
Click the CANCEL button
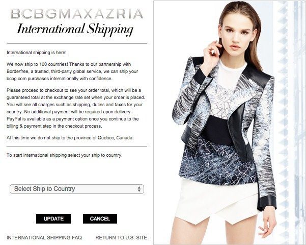[100, 218]
